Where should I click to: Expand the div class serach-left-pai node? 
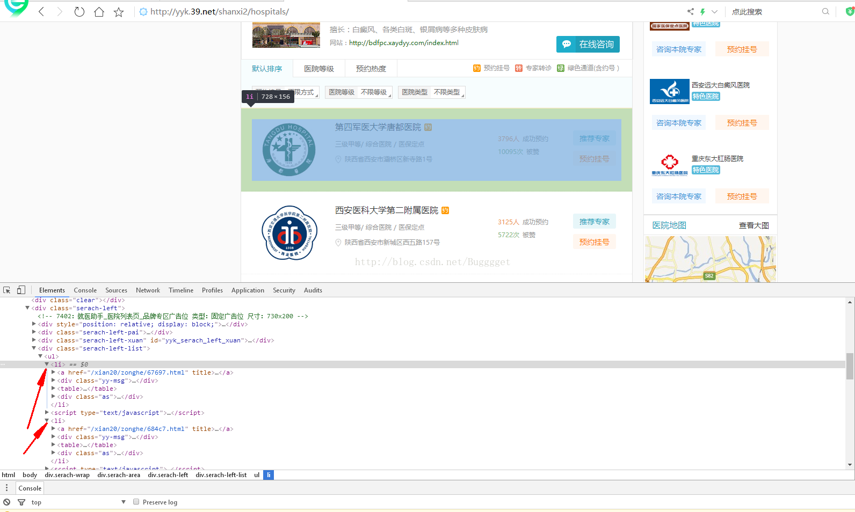[34, 332]
